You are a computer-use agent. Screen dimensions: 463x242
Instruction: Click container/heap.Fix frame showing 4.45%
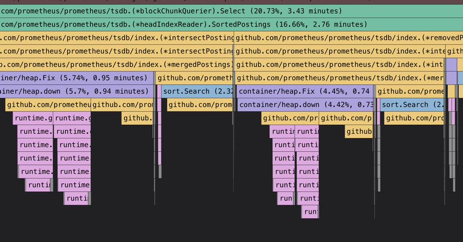(305, 91)
